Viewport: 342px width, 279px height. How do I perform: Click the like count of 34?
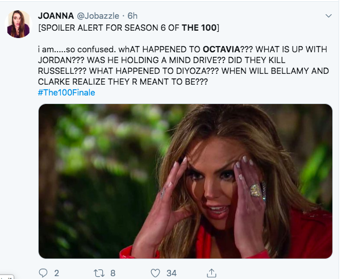pos(172,273)
